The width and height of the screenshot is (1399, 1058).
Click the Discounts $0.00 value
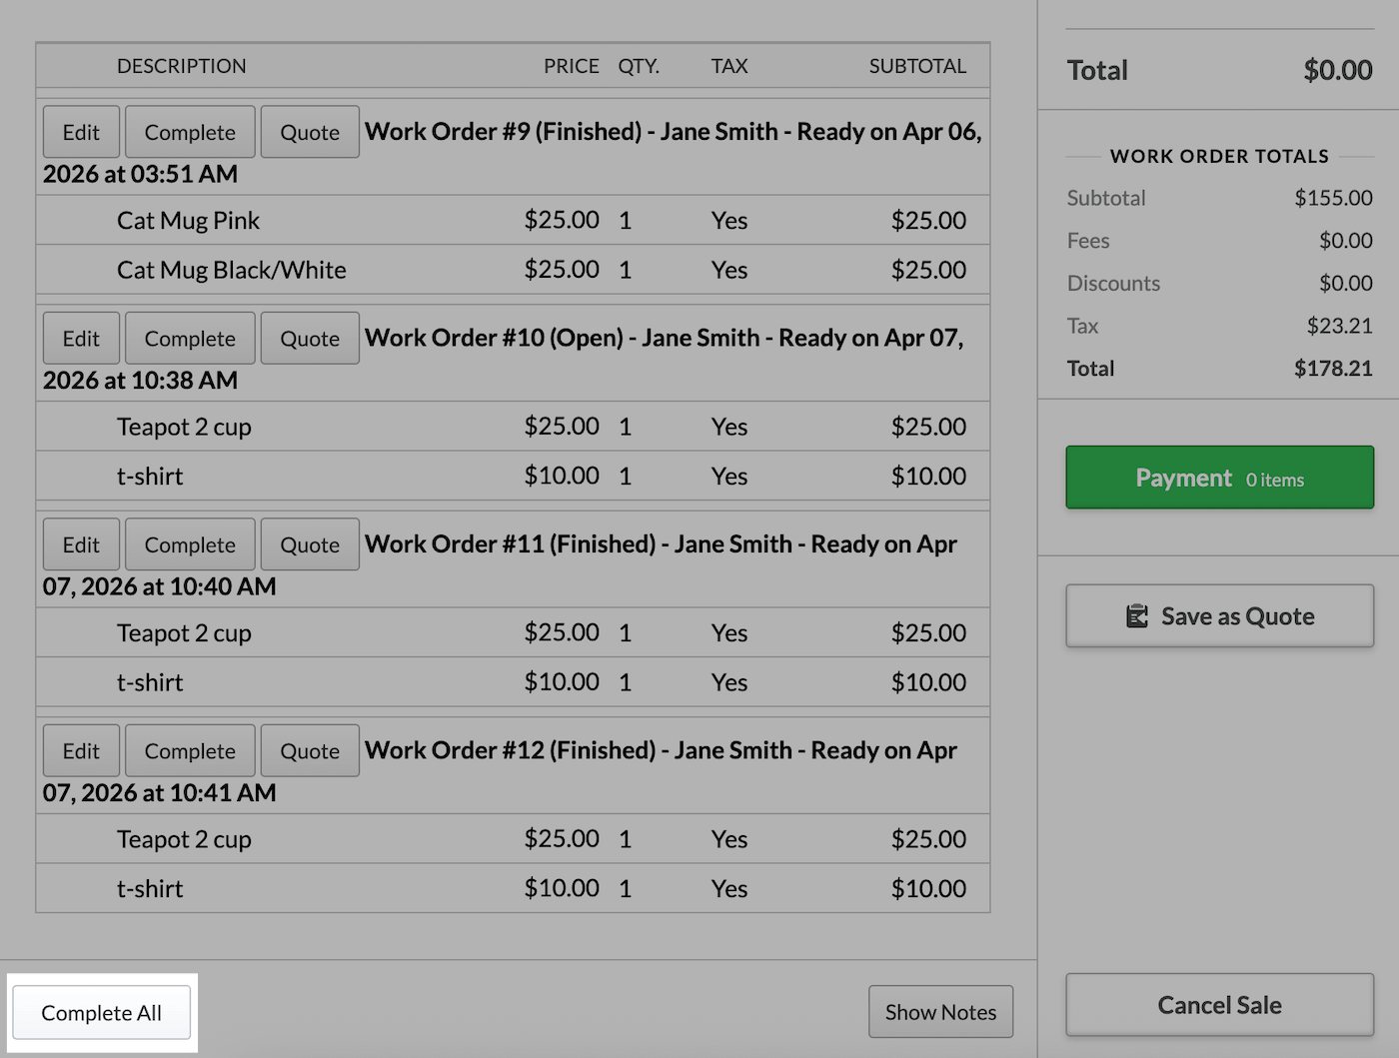pos(1345,283)
